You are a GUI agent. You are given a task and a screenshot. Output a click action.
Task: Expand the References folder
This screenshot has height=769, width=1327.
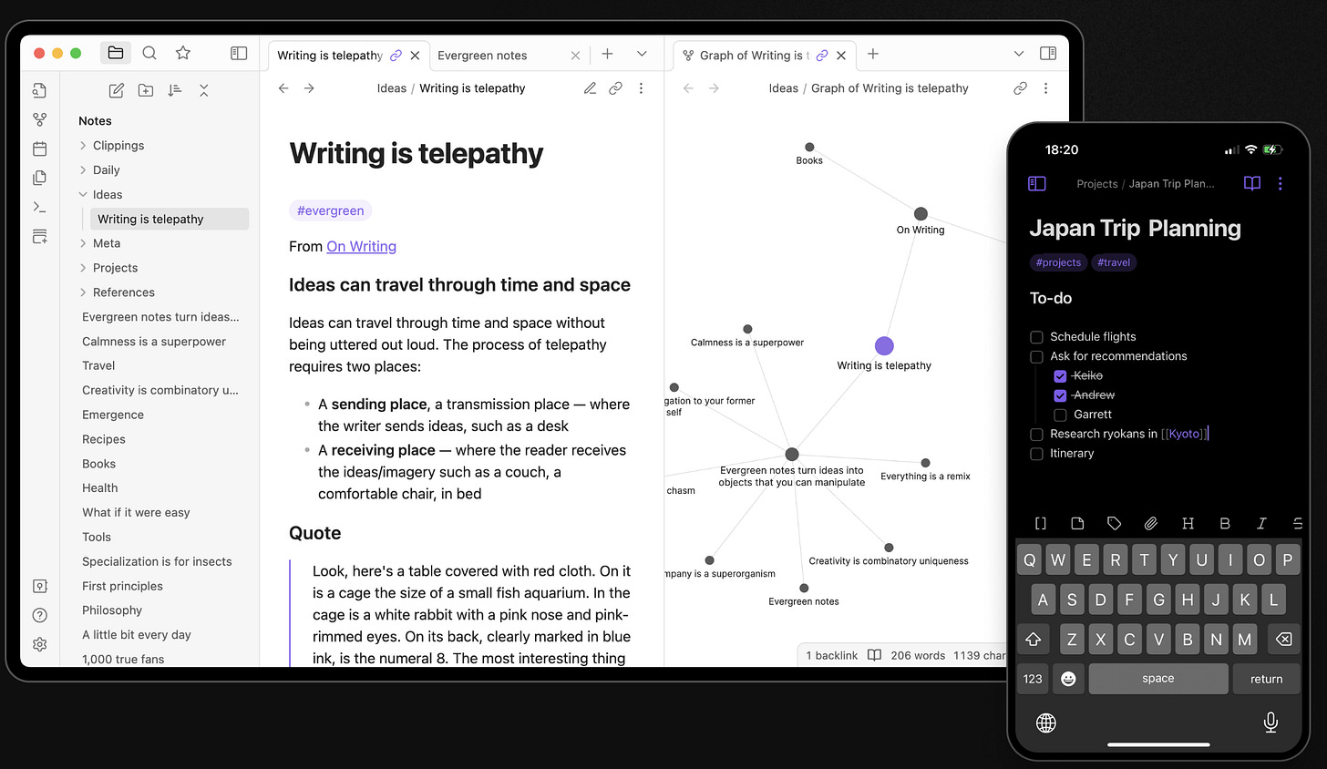click(x=83, y=292)
